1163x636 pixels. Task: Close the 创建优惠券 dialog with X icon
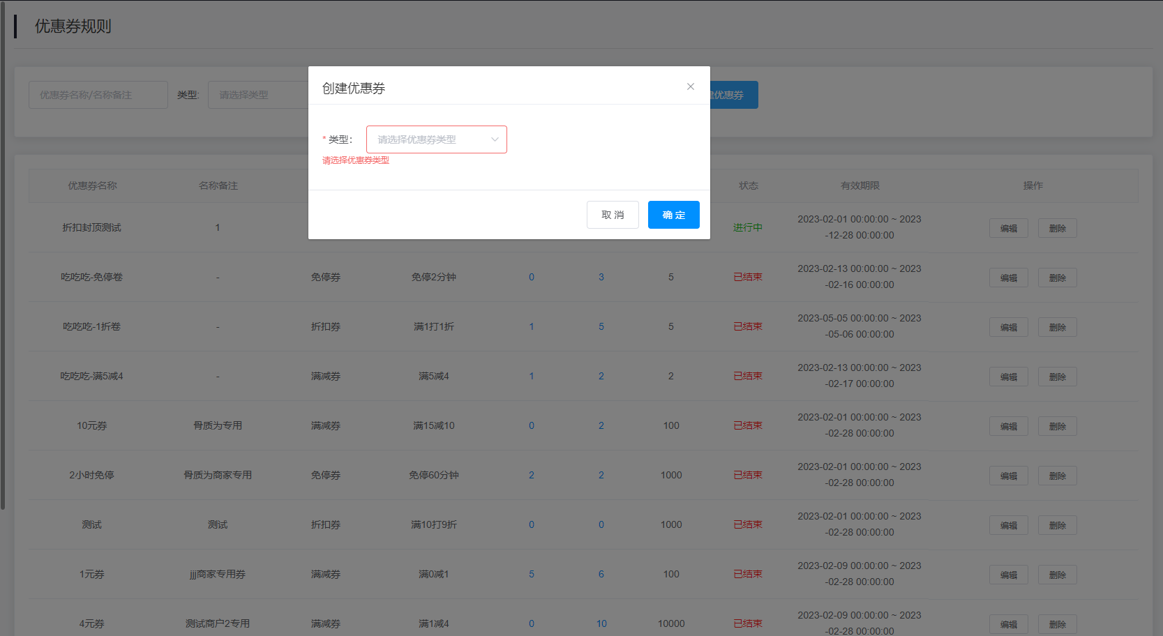click(x=690, y=86)
